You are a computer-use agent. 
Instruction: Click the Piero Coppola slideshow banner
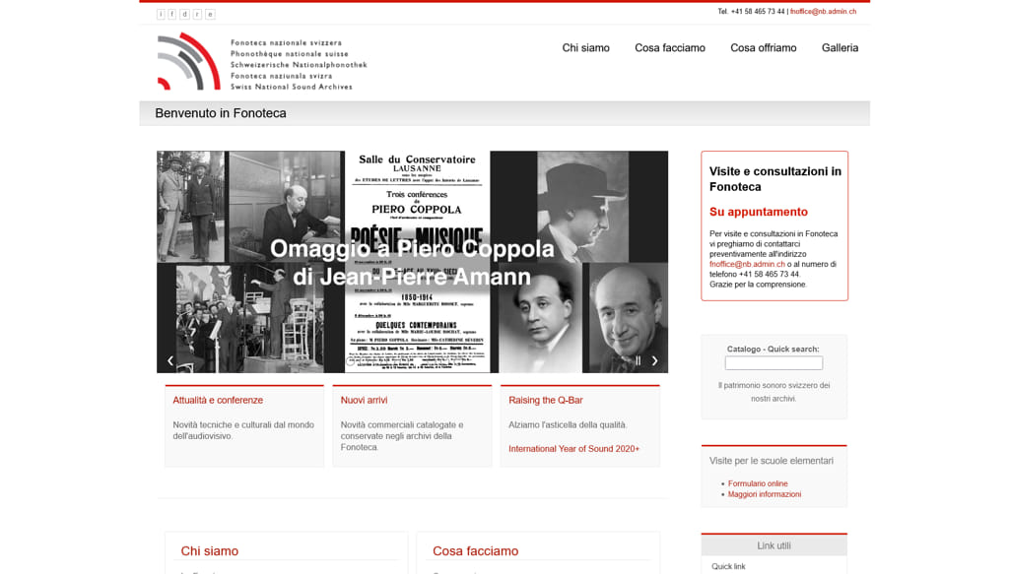point(412,262)
